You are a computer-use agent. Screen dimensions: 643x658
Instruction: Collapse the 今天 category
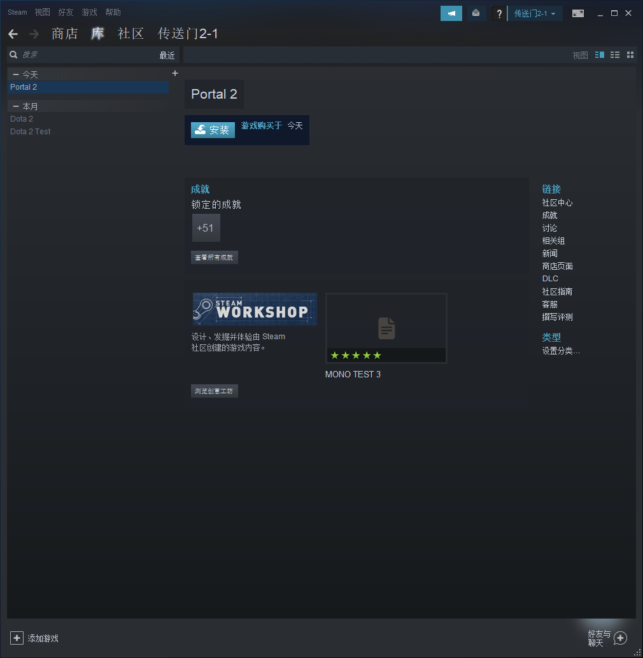[16, 74]
